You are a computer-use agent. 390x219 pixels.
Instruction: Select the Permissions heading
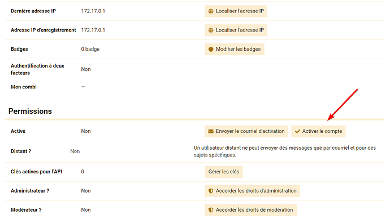(30, 111)
